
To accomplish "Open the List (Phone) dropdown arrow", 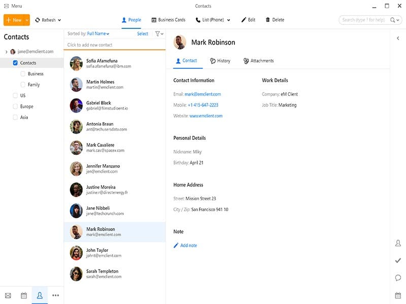I will 229,20.
